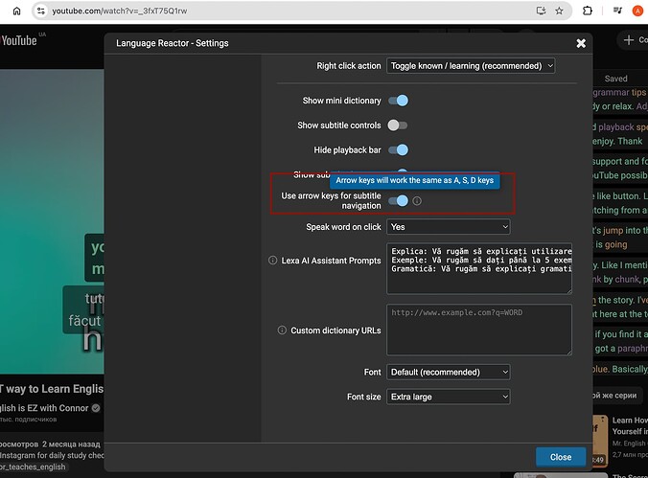Click the Custom dictionary URLs text field
This screenshot has width=648, height=478.
[479, 330]
